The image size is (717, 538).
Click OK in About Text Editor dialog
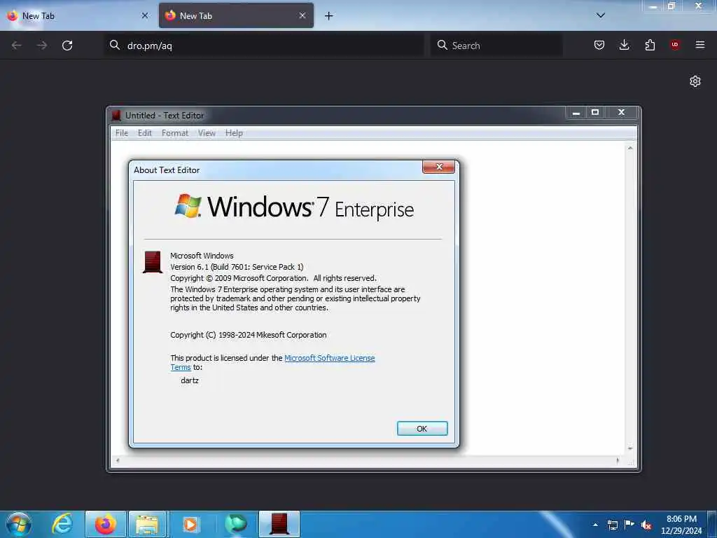pyautogui.click(x=422, y=429)
